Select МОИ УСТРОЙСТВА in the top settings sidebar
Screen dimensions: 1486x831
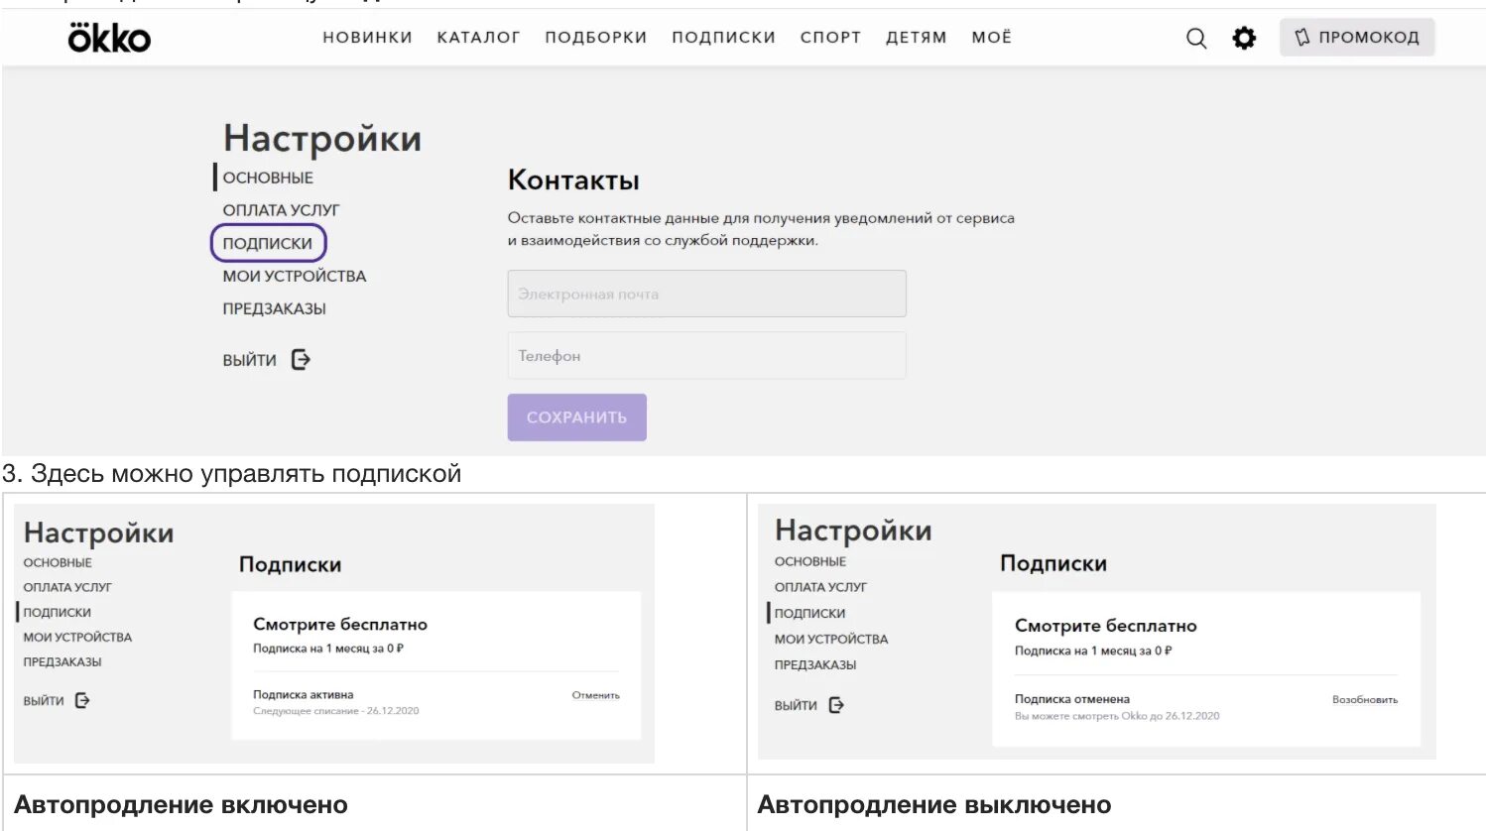[295, 276]
